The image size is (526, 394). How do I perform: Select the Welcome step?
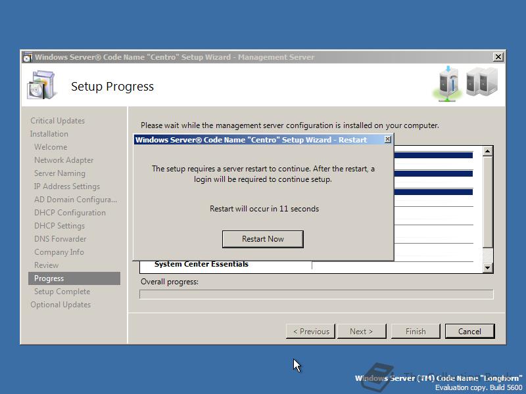(51, 147)
